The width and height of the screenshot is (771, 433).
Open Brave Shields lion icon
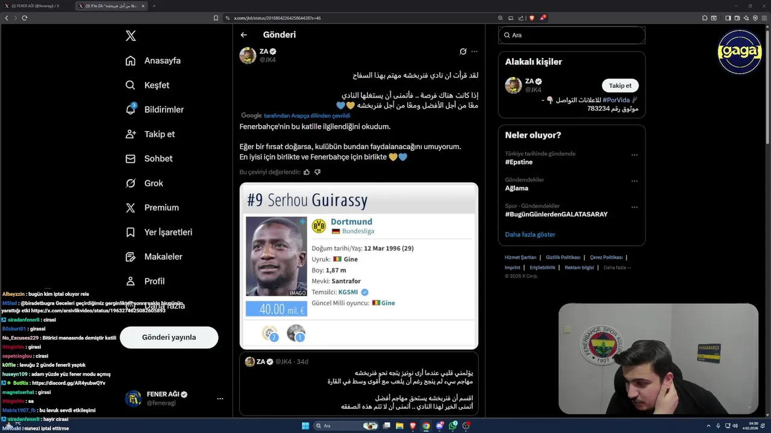pos(532,18)
